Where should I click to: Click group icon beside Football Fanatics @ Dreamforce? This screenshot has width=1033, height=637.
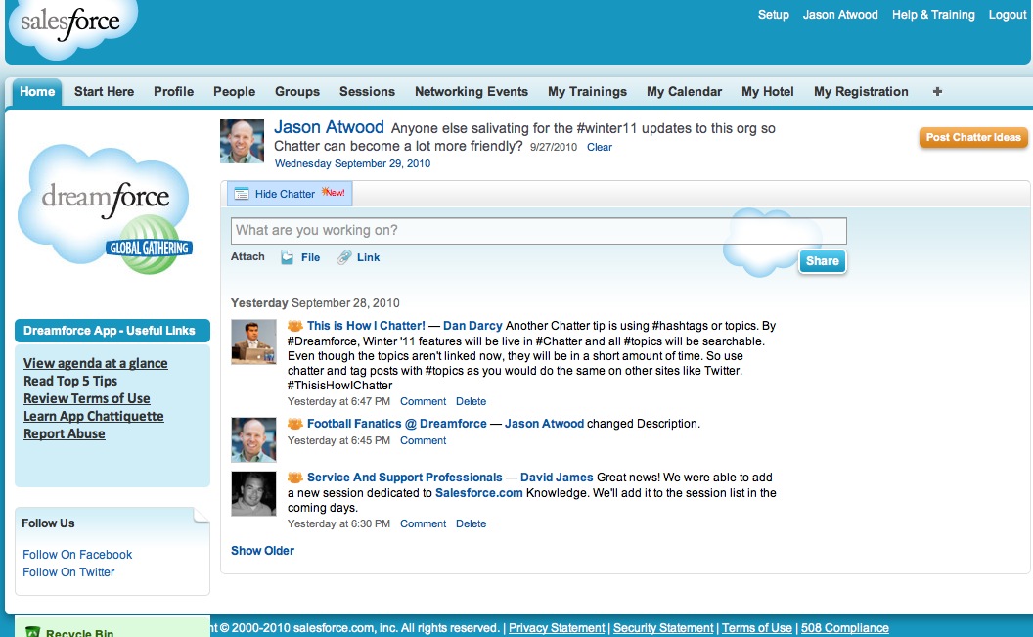coord(295,424)
